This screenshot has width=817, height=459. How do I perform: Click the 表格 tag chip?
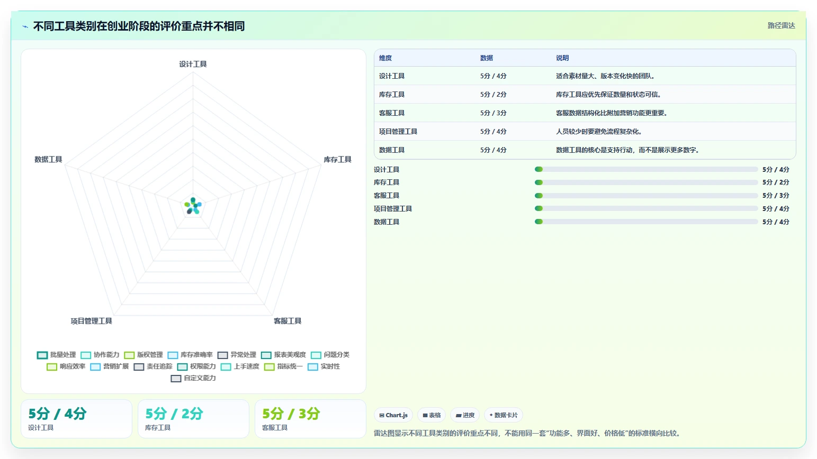(432, 415)
